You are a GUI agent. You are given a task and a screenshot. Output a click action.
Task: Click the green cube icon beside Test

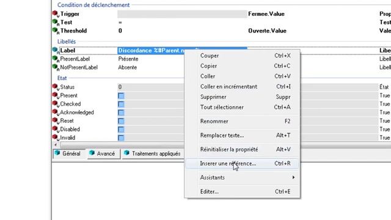(x=55, y=22)
